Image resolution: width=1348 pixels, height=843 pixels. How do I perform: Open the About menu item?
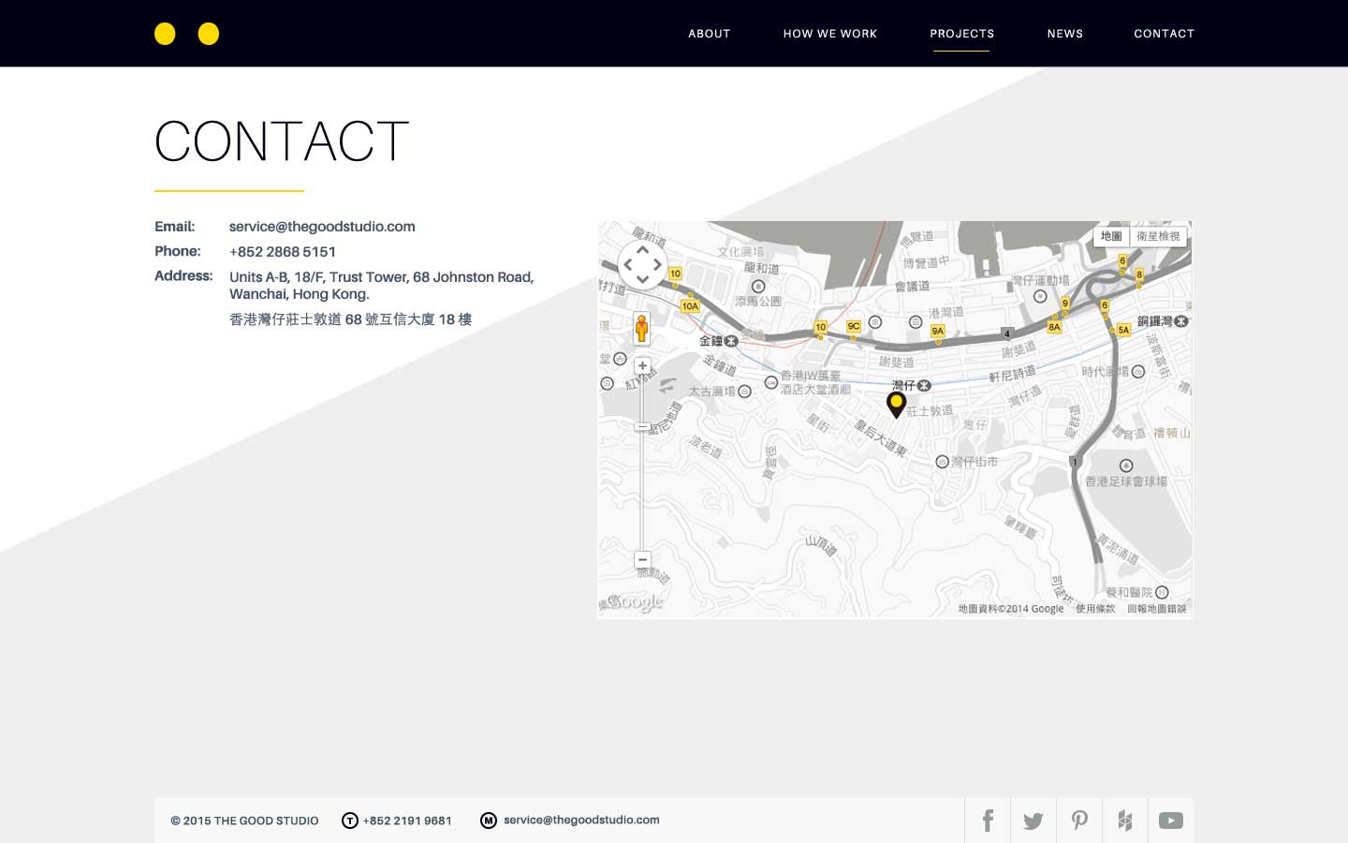[709, 34]
